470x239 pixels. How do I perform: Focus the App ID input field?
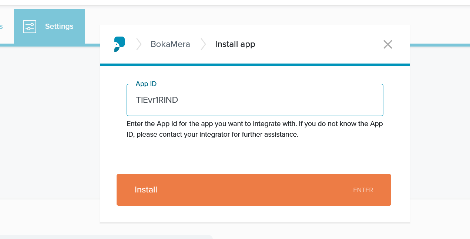[255, 100]
